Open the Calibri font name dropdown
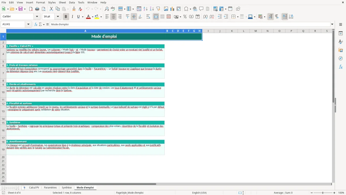 point(37,17)
